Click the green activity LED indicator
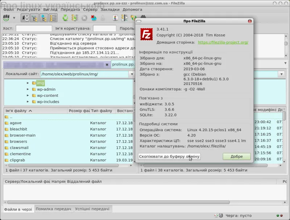290x220 pixels. click(x=278, y=216)
